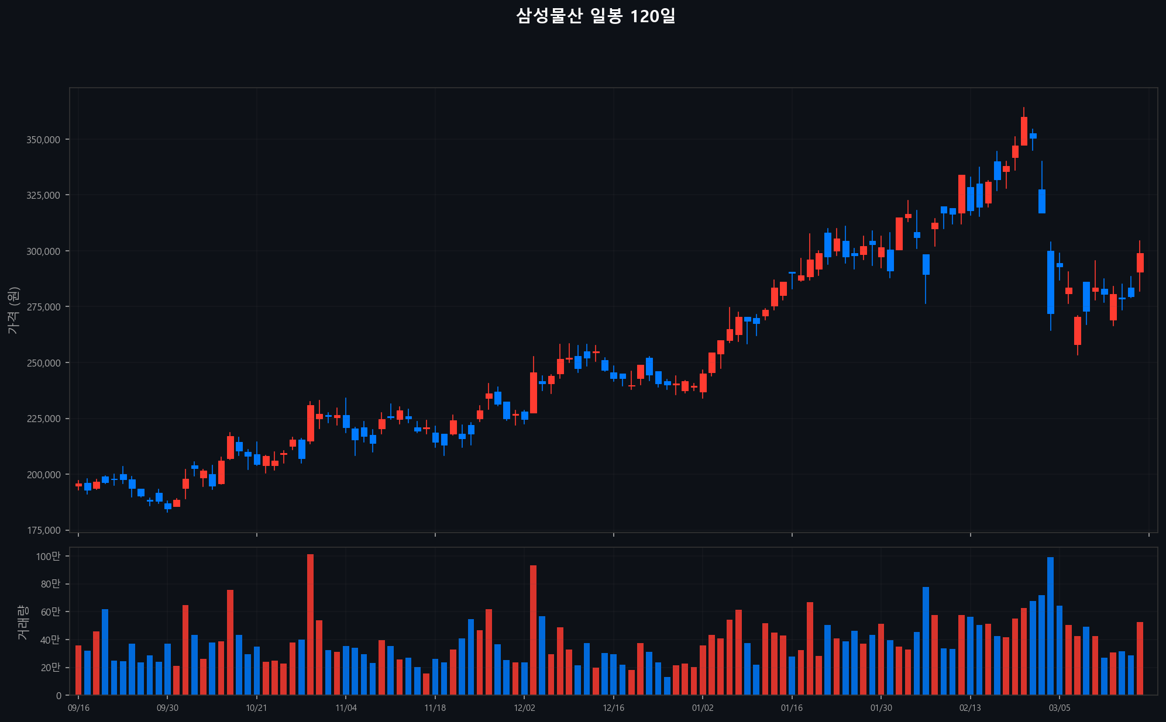Click the tallest blue volume bar near 03/05
1166x722 pixels.
[1050, 626]
